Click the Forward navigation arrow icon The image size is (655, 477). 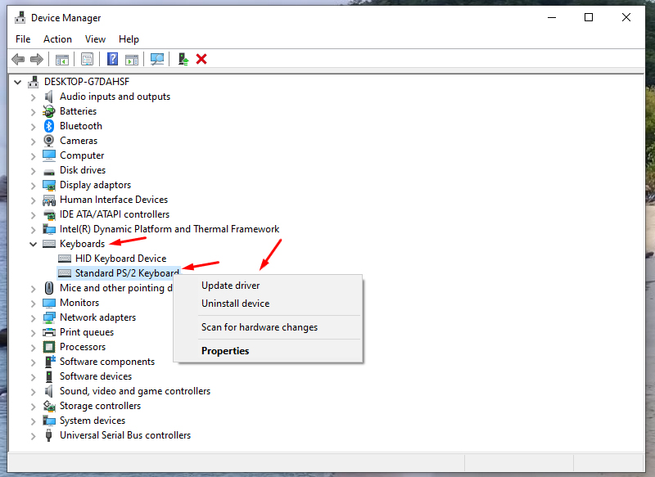pyautogui.click(x=37, y=59)
